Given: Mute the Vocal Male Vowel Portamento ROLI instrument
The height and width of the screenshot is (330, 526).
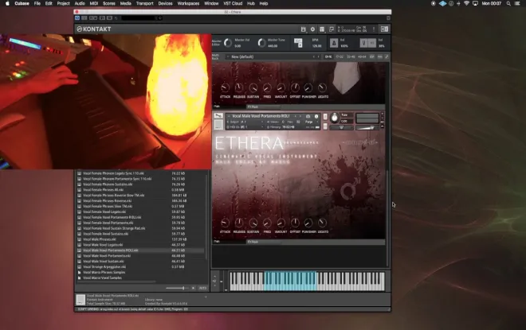Looking at the screenshot, I should point(325,126).
